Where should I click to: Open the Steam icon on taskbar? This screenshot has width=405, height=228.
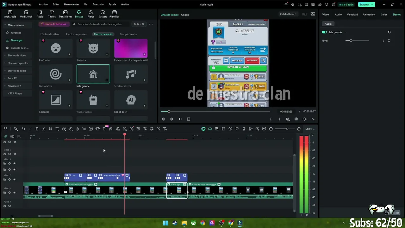(175, 223)
